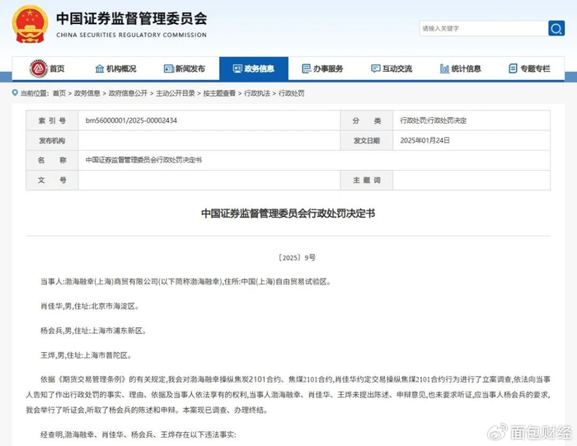Screen dimensions: 577x446
Task: Go to 按主题查看 in the breadcrumb
Action: click(x=219, y=93)
